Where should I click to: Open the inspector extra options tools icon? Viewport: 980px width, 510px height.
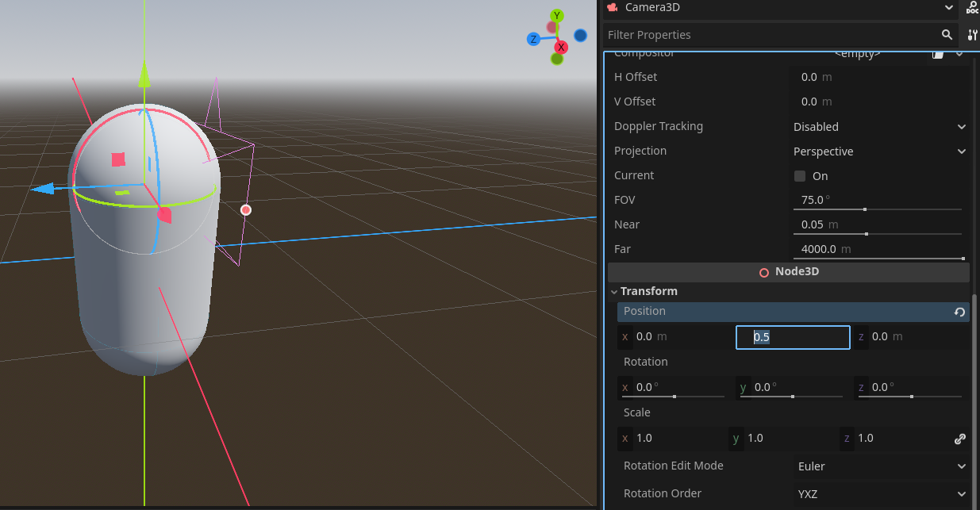[973, 35]
